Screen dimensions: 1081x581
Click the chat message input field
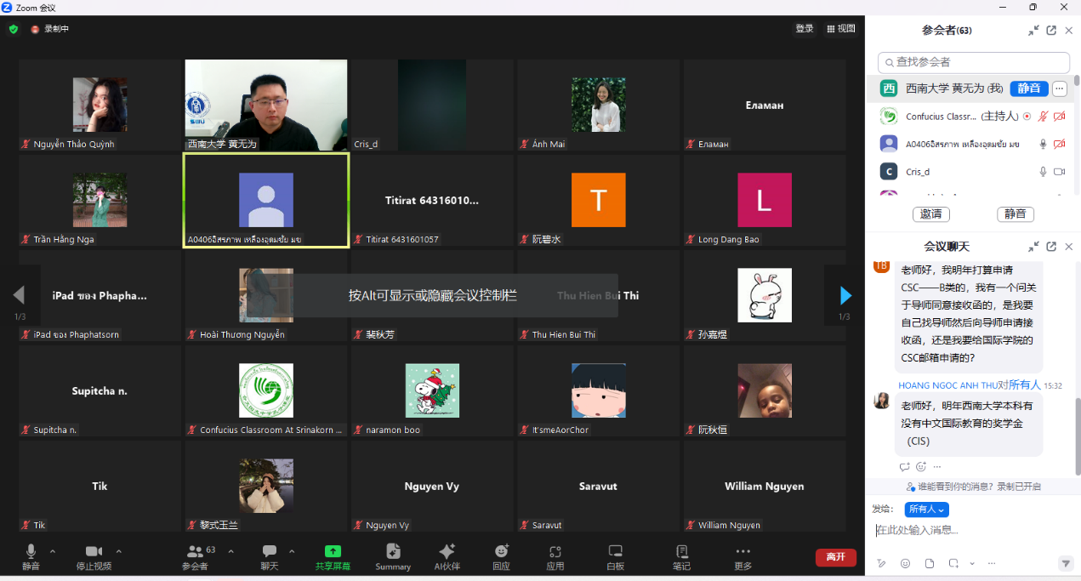tap(970, 531)
